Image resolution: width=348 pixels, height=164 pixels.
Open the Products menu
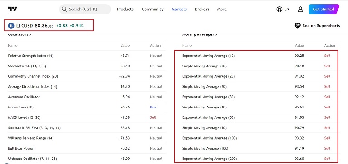[125, 9]
